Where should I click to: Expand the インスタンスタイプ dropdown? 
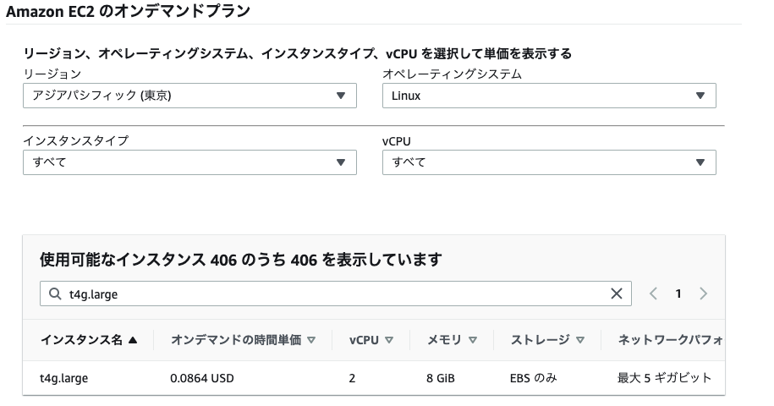(x=189, y=162)
